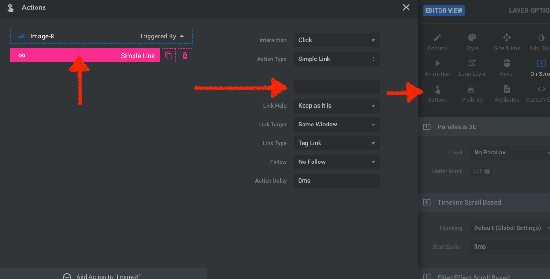Image resolution: width=550 pixels, height=279 pixels.
Task: Toggle the Under Mask switch
Action: (482, 171)
